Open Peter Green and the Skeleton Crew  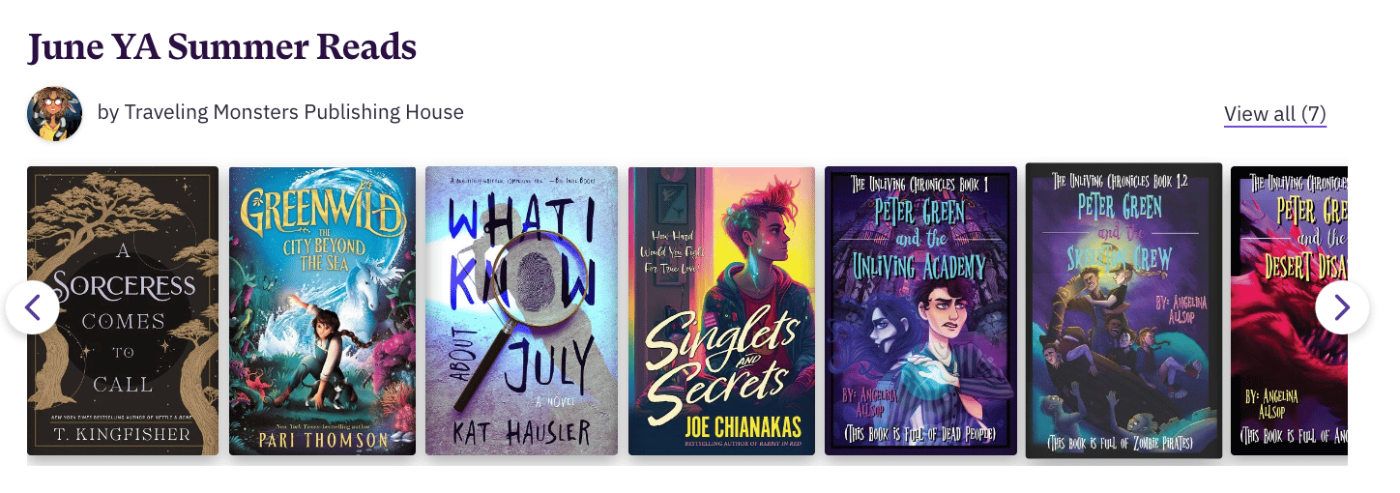1123,310
